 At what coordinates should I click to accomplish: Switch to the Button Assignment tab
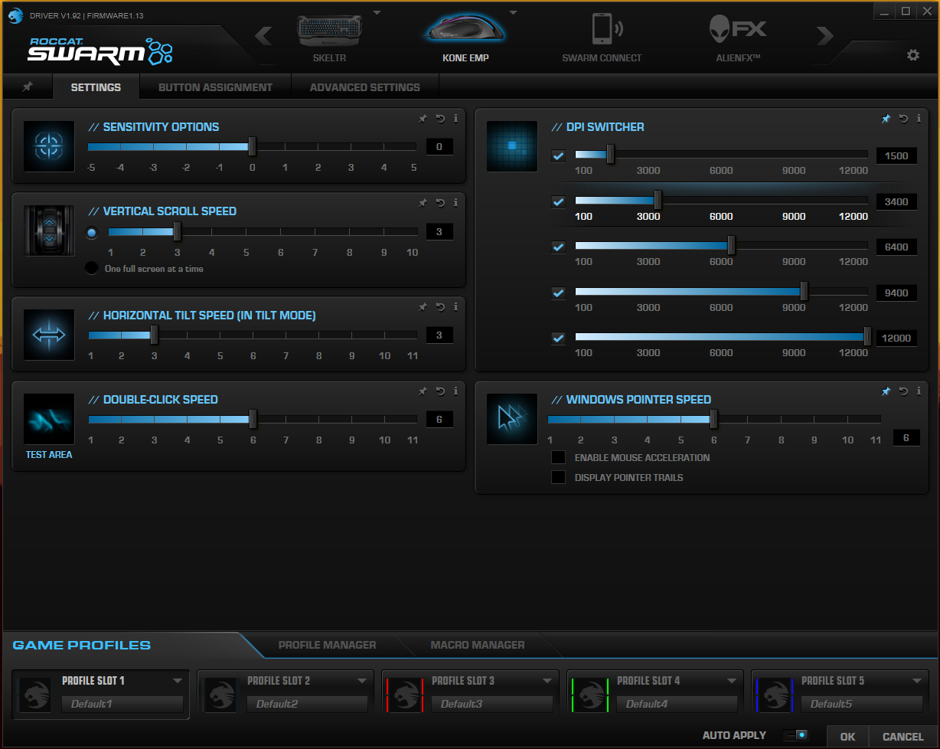coord(215,87)
